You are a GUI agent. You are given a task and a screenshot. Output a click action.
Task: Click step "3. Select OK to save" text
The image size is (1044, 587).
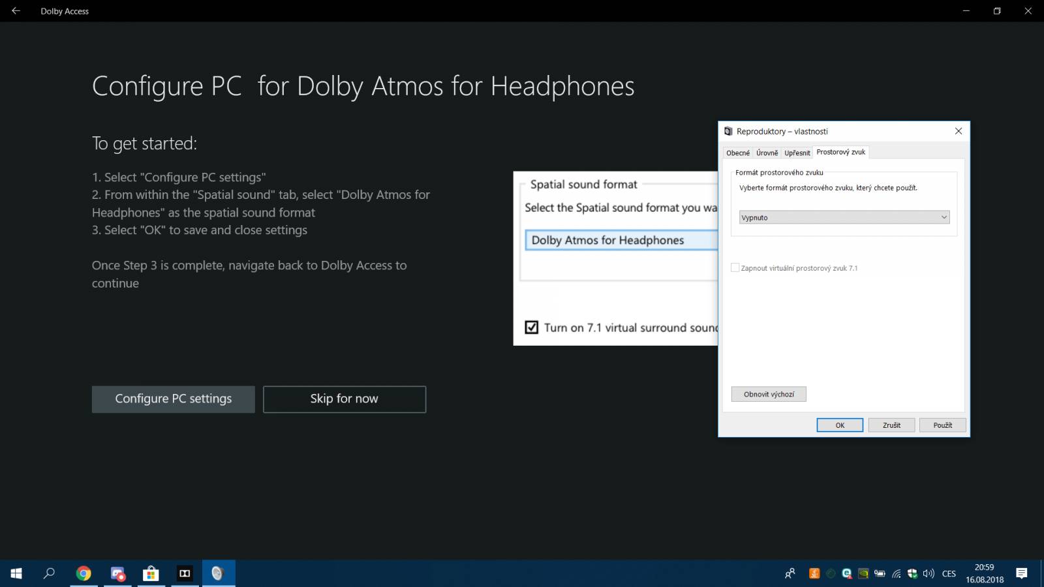[200, 230]
